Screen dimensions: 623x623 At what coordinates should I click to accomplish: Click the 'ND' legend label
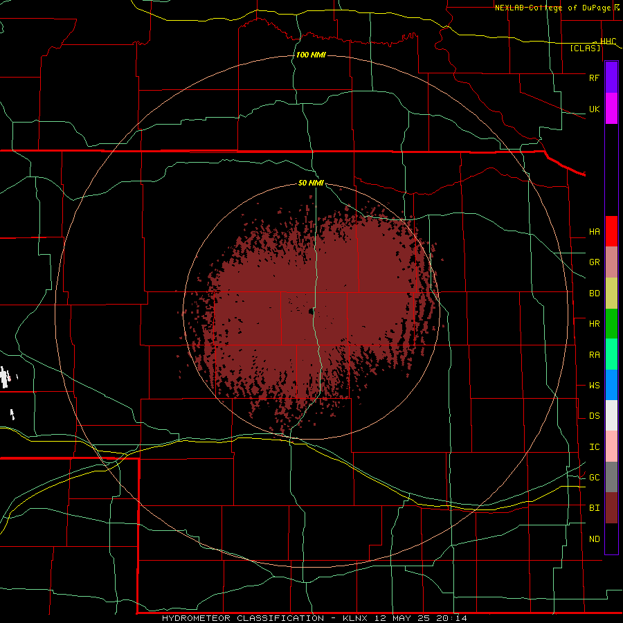click(594, 539)
